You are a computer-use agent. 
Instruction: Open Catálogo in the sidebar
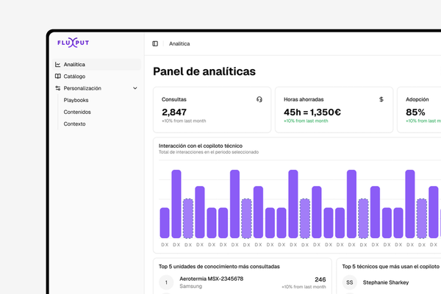pyautogui.click(x=96, y=76)
